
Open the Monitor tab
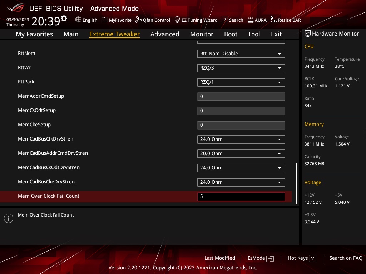tap(202, 34)
